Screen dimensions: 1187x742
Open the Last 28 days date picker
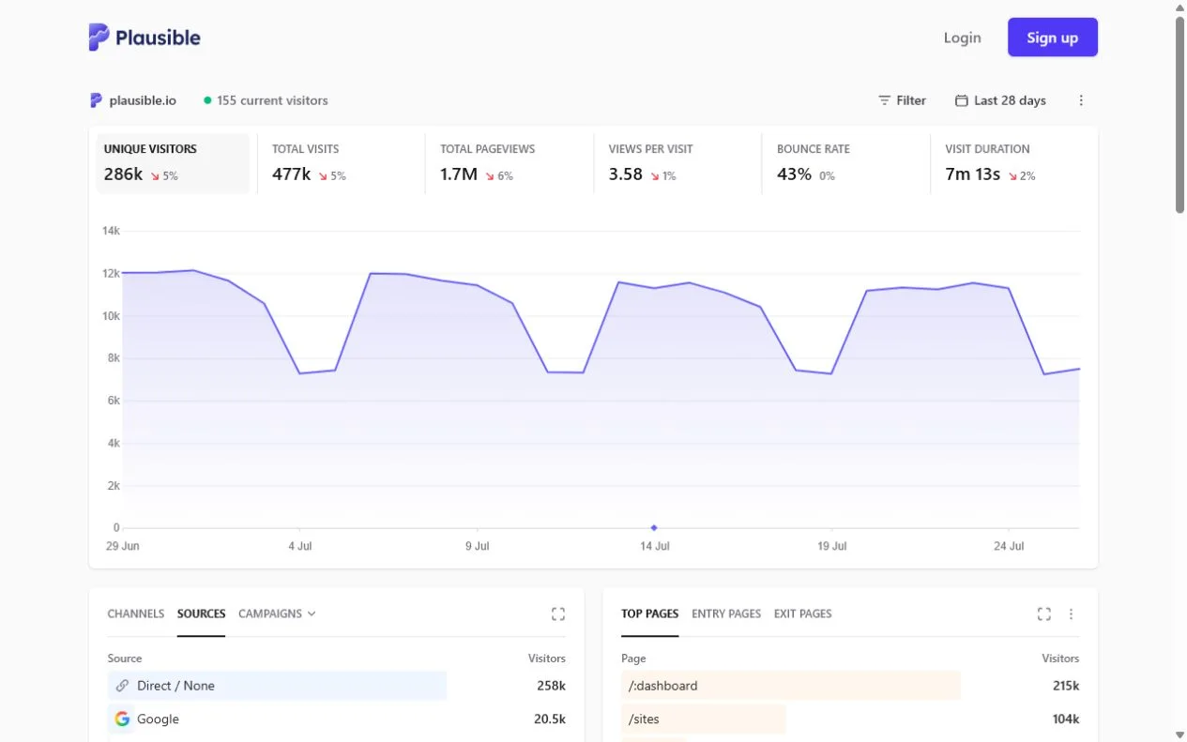[1000, 100]
